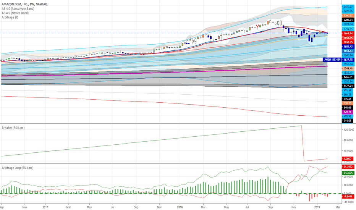Click the green 24.3075 value label

348,173
